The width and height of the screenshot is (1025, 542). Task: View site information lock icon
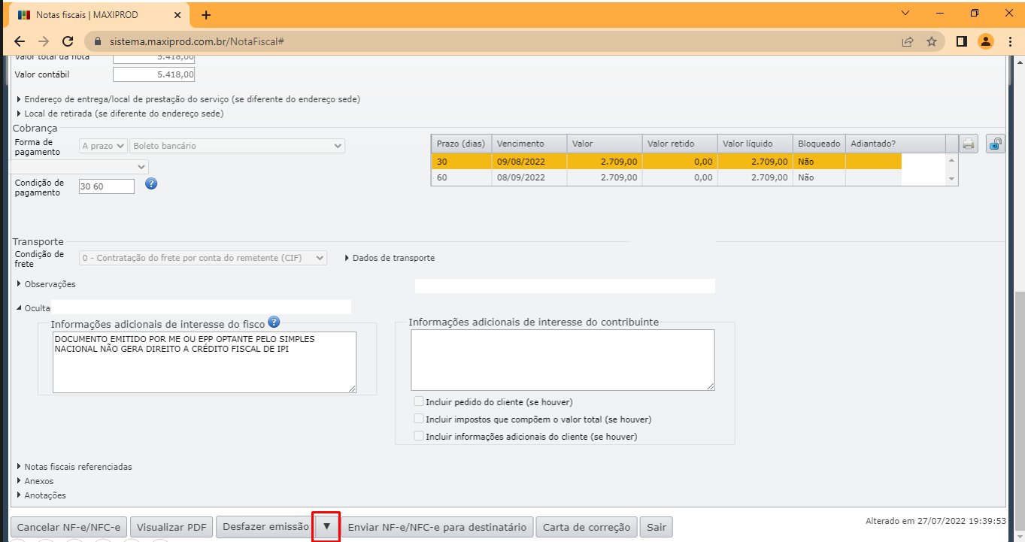98,41
